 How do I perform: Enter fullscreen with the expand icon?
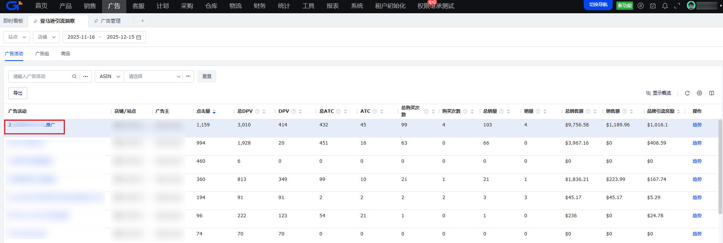tap(677, 6)
